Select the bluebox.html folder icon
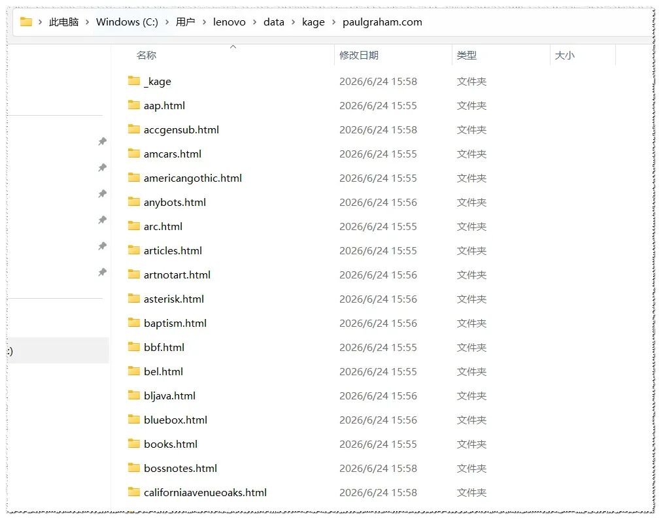Viewport: 661px width, 519px height. coord(134,419)
